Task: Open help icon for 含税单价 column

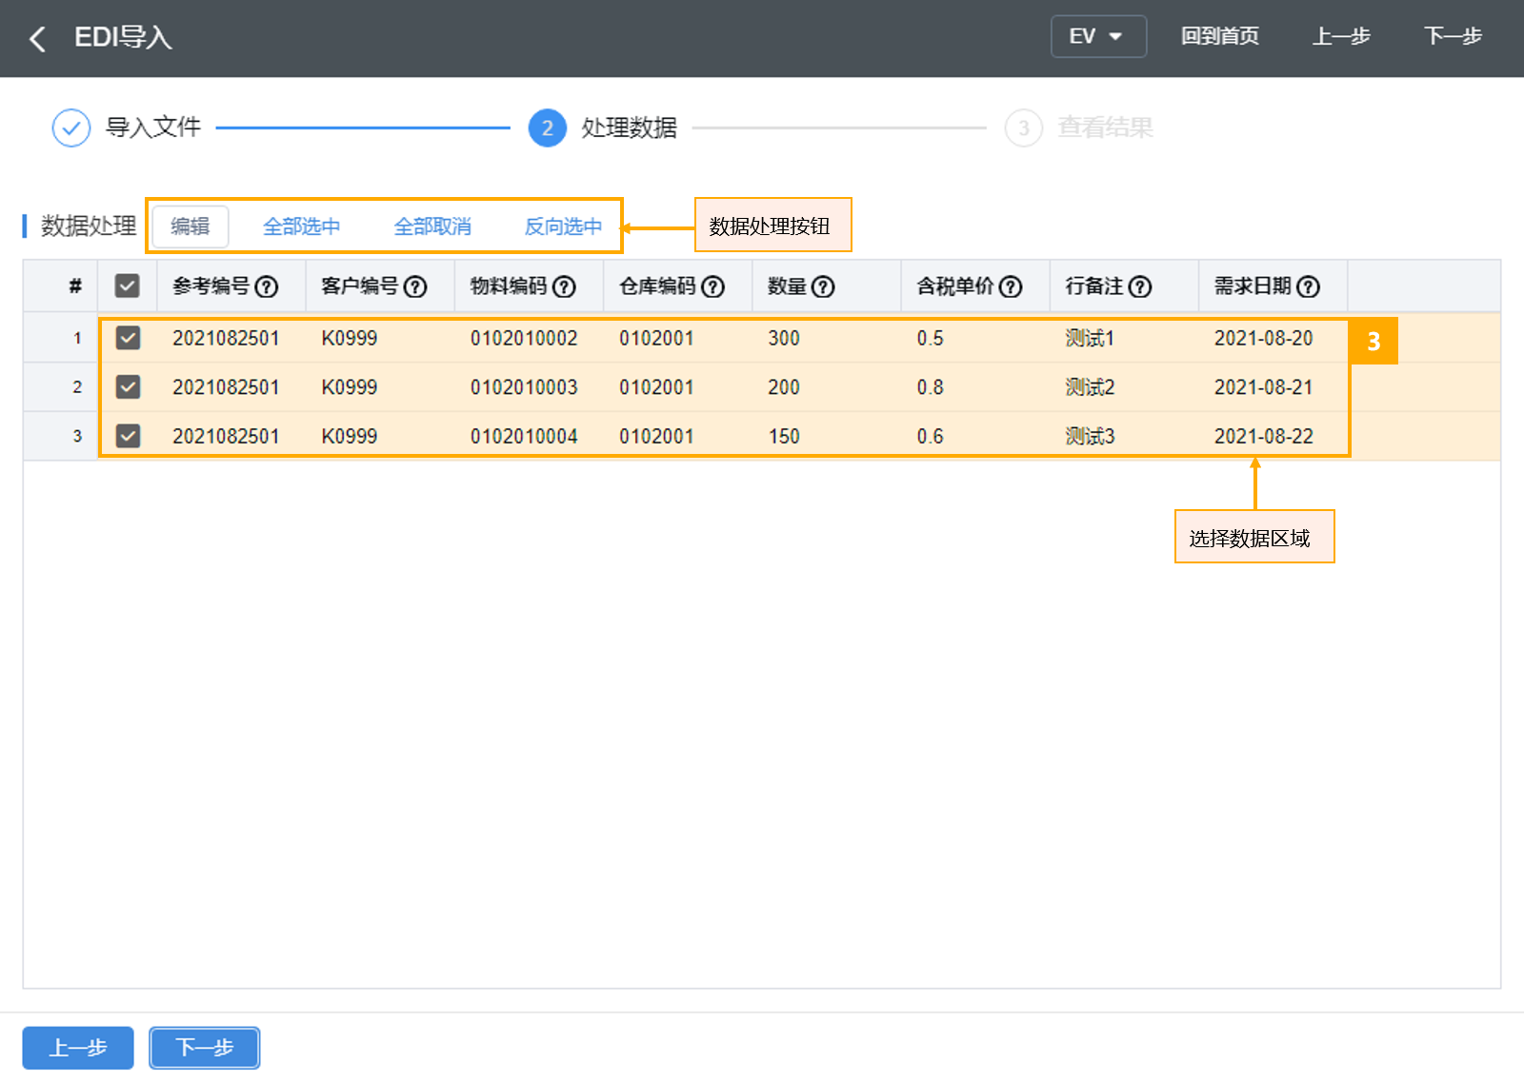Action: (x=1011, y=286)
